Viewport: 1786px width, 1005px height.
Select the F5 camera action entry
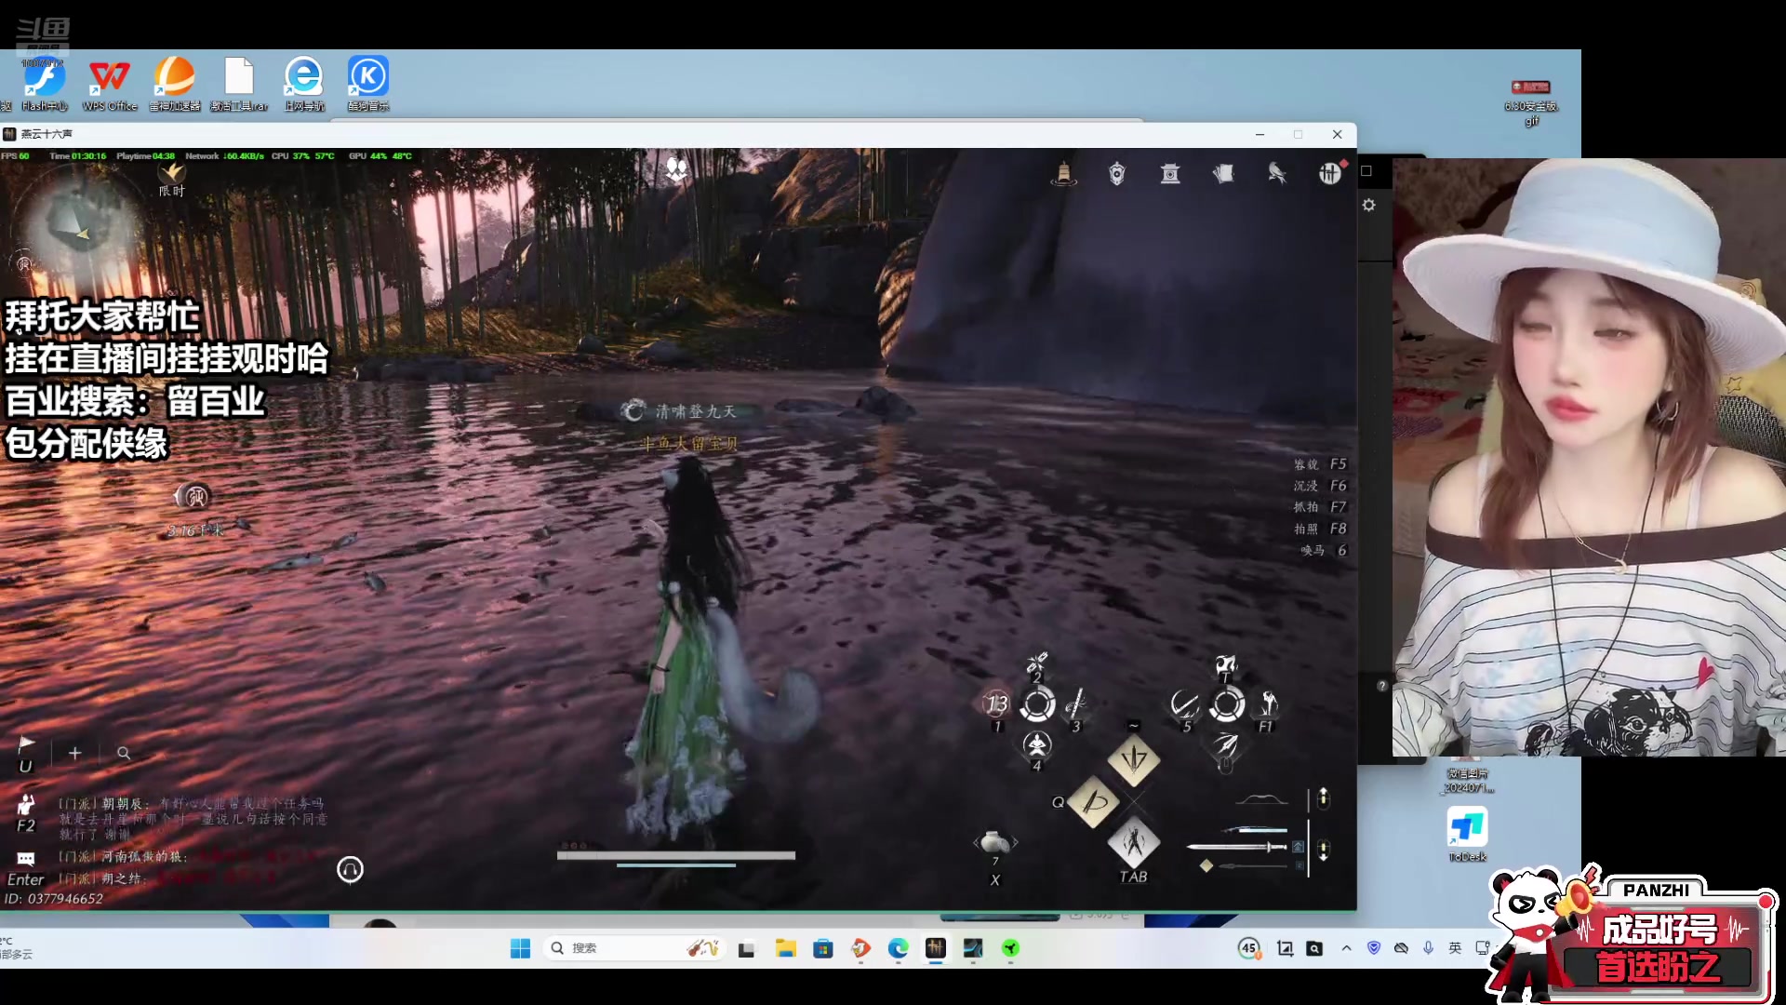[1319, 463]
